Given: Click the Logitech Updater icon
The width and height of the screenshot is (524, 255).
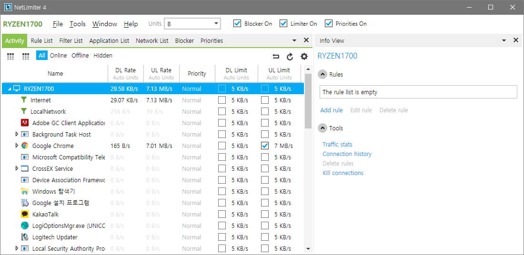Looking at the screenshot, I should point(24,237).
